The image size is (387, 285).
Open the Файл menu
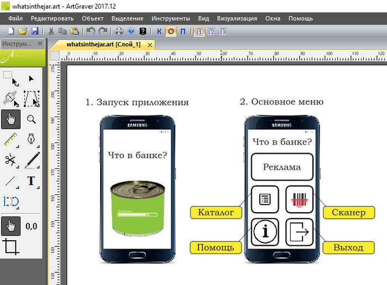coord(15,18)
